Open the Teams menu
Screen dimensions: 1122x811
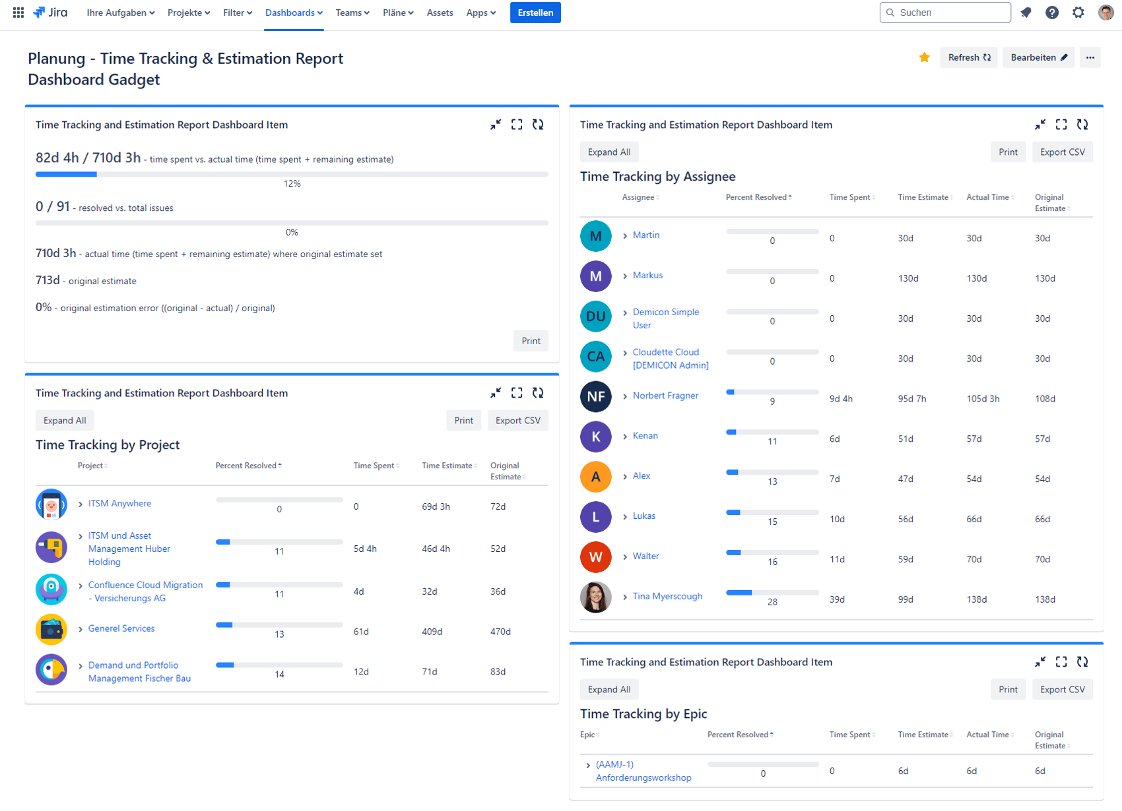352,13
